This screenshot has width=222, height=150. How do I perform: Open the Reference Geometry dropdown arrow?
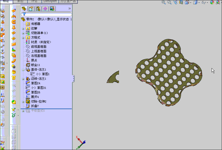[x=18, y=110]
